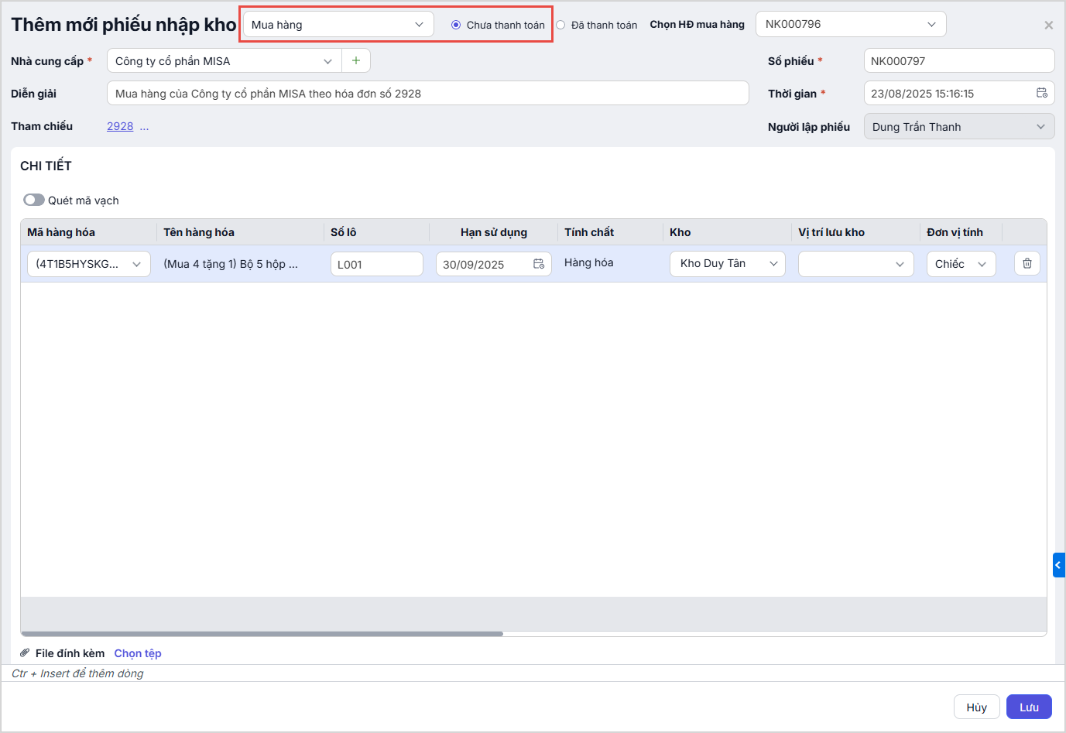
Task: Toggle the Quét mã vạch switch
Action: (34, 200)
